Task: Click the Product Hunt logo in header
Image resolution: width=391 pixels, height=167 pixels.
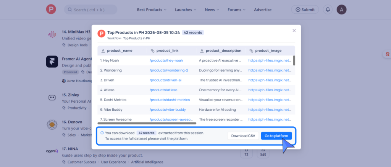Action: [x=51, y=10]
